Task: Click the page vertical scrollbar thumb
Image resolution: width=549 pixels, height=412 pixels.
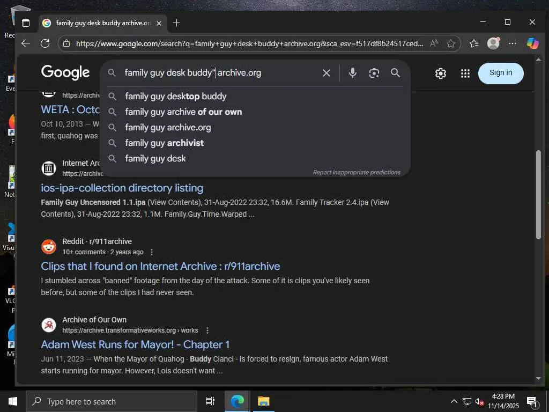Action: (x=538, y=195)
